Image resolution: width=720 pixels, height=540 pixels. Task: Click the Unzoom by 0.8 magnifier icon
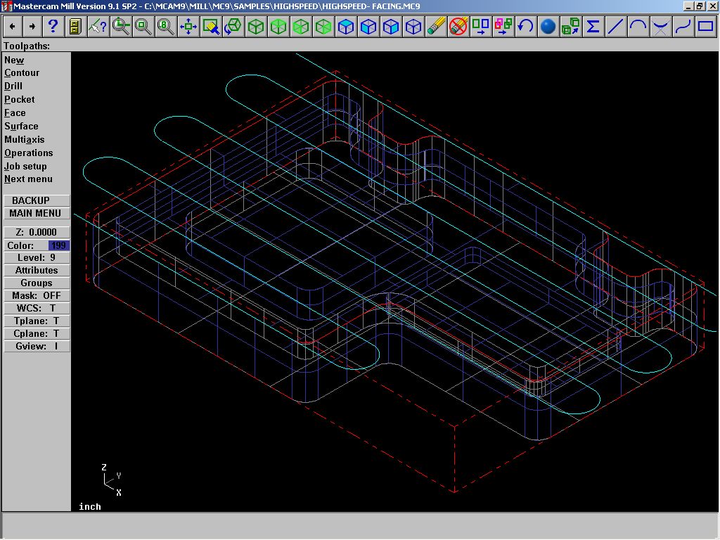(165, 27)
